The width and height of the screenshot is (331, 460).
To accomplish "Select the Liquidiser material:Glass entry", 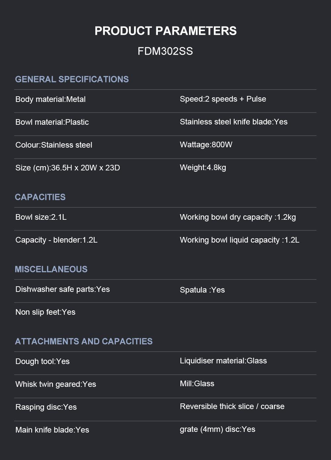I will [223, 361].
